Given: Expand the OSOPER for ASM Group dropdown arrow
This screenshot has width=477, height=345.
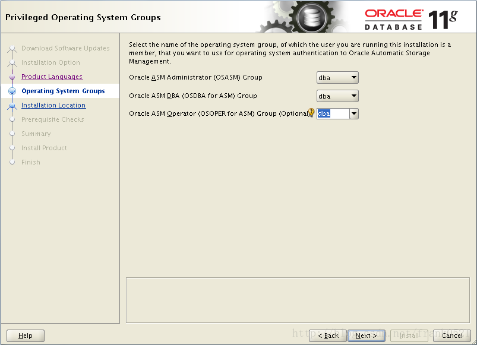Looking at the screenshot, I should 354,113.
